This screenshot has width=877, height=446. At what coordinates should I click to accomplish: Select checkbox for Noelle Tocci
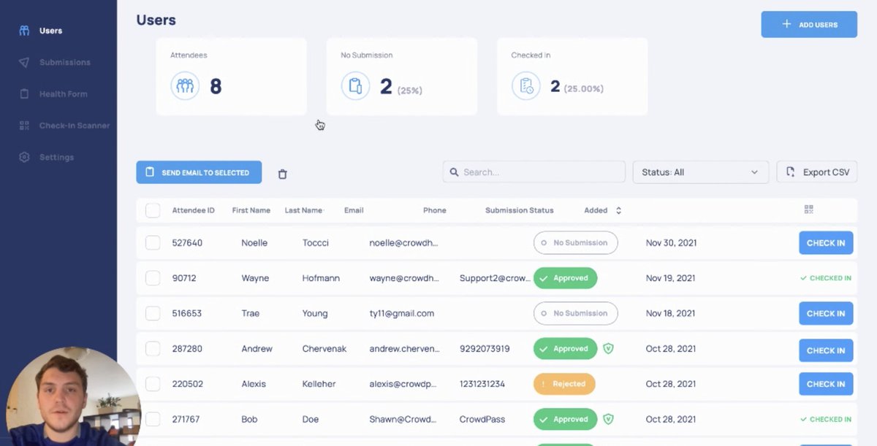pyautogui.click(x=153, y=242)
